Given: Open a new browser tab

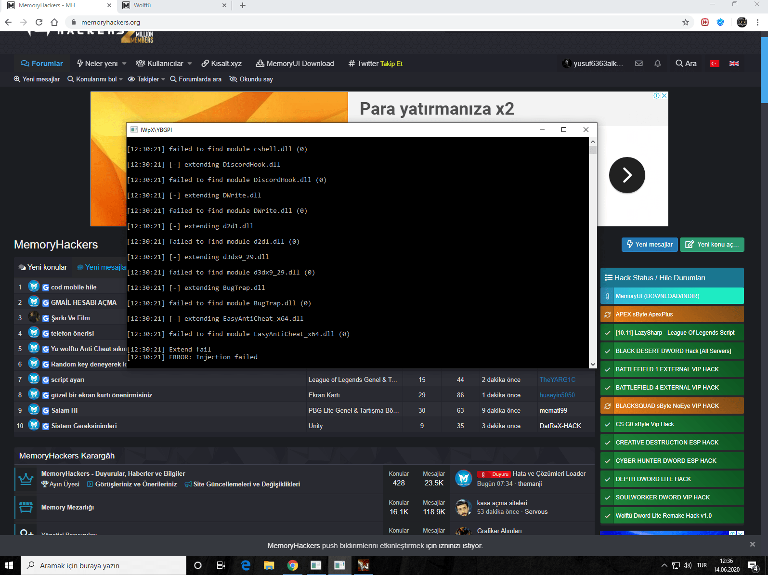Looking at the screenshot, I should 242,5.
